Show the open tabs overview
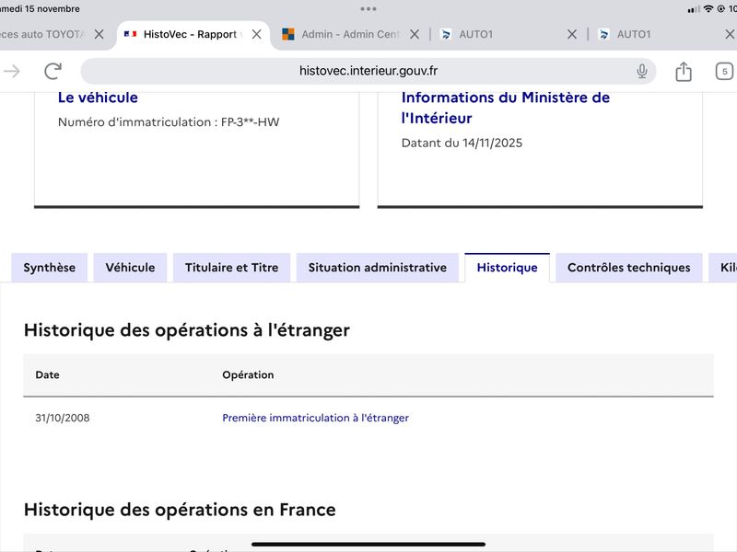Image resolution: width=737 pixels, height=552 pixels. (x=724, y=71)
